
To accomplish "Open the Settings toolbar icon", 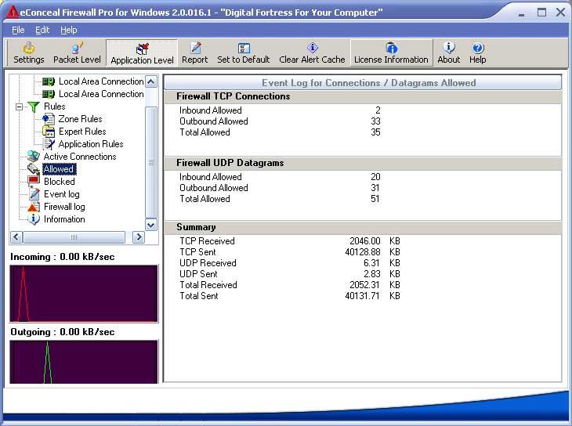I will [28, 48].
